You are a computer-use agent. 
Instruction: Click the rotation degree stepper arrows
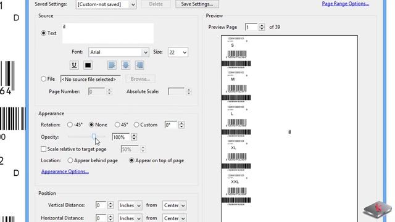pyautogui.click(x=181, y=125)
